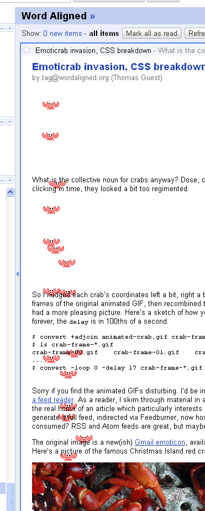
Task: Minimize the first sidebar section with the minus icon
Action: tap(3, 29)
